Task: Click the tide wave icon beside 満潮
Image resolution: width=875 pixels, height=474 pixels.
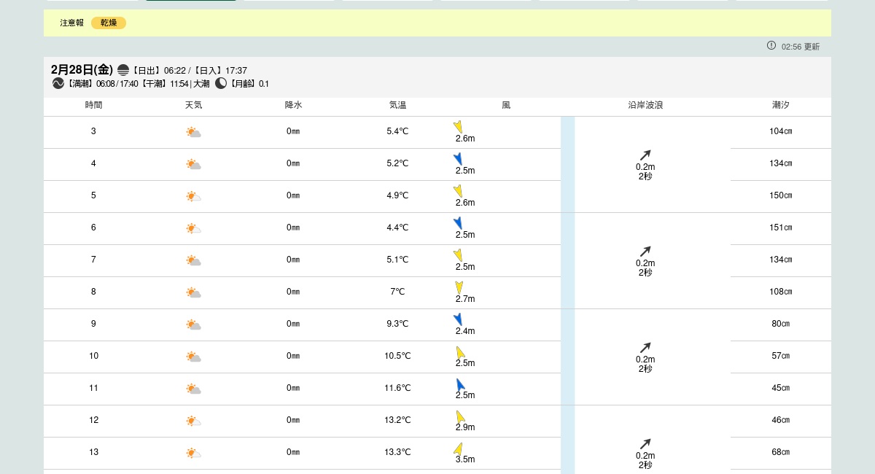Action: pyautogui.click(x=58, y=84)
